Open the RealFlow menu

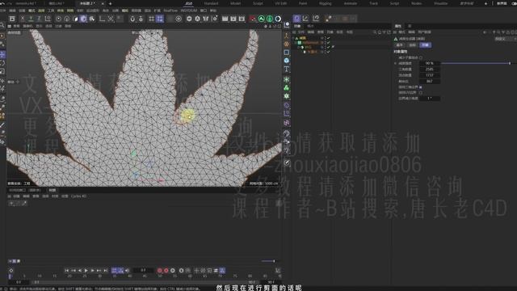pyautogui.click(x=170, y=11)
